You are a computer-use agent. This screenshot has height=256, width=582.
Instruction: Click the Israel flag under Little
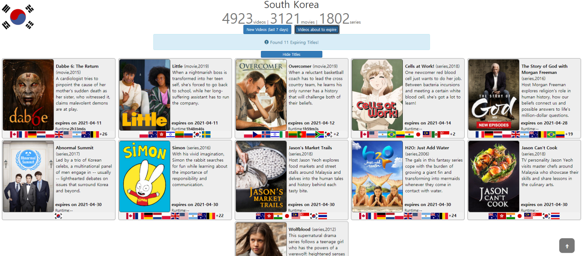point(171,134)
